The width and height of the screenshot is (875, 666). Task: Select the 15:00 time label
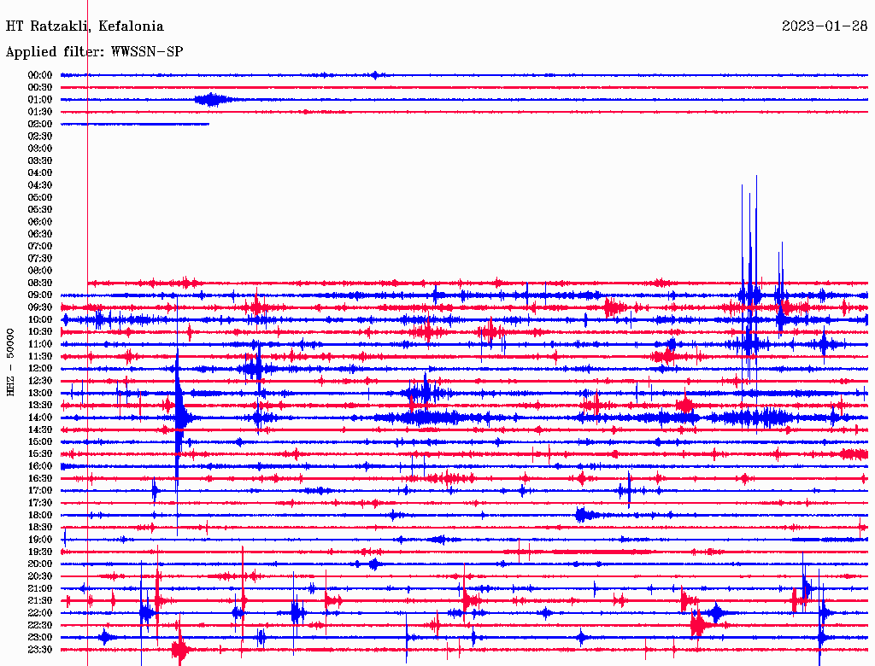pyautogui.click(x=40, y=441)
